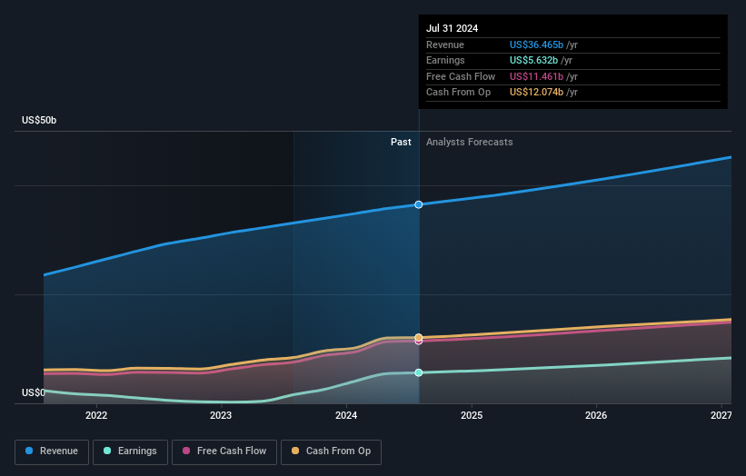
Task: Click the 2025 x-axis label
Action: 472,415
